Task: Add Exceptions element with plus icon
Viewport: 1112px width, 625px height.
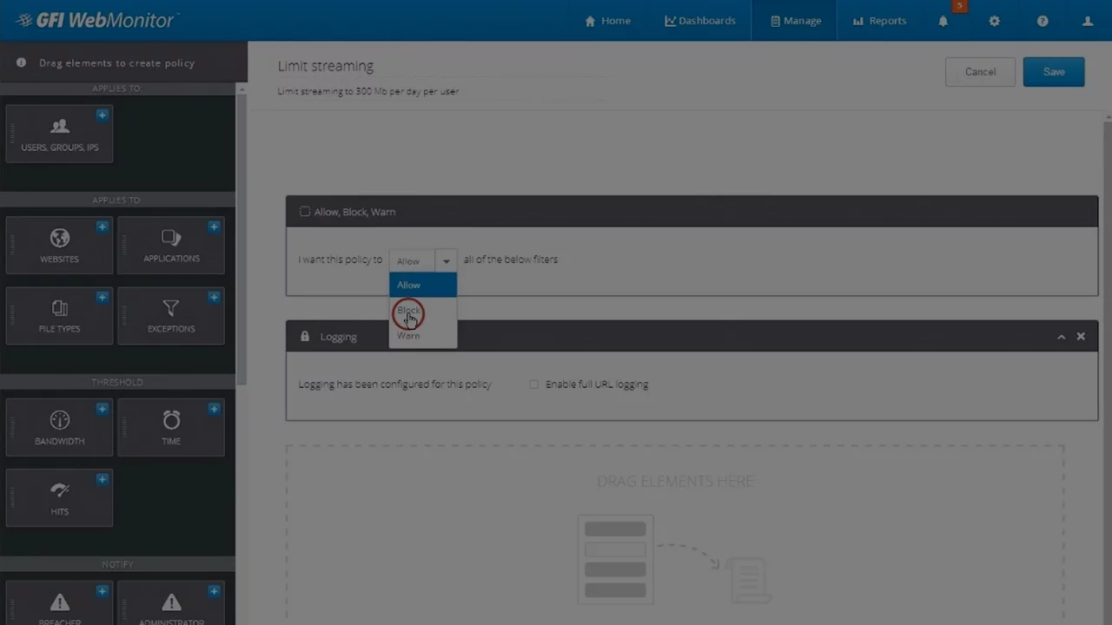Action: pos(214,297)
